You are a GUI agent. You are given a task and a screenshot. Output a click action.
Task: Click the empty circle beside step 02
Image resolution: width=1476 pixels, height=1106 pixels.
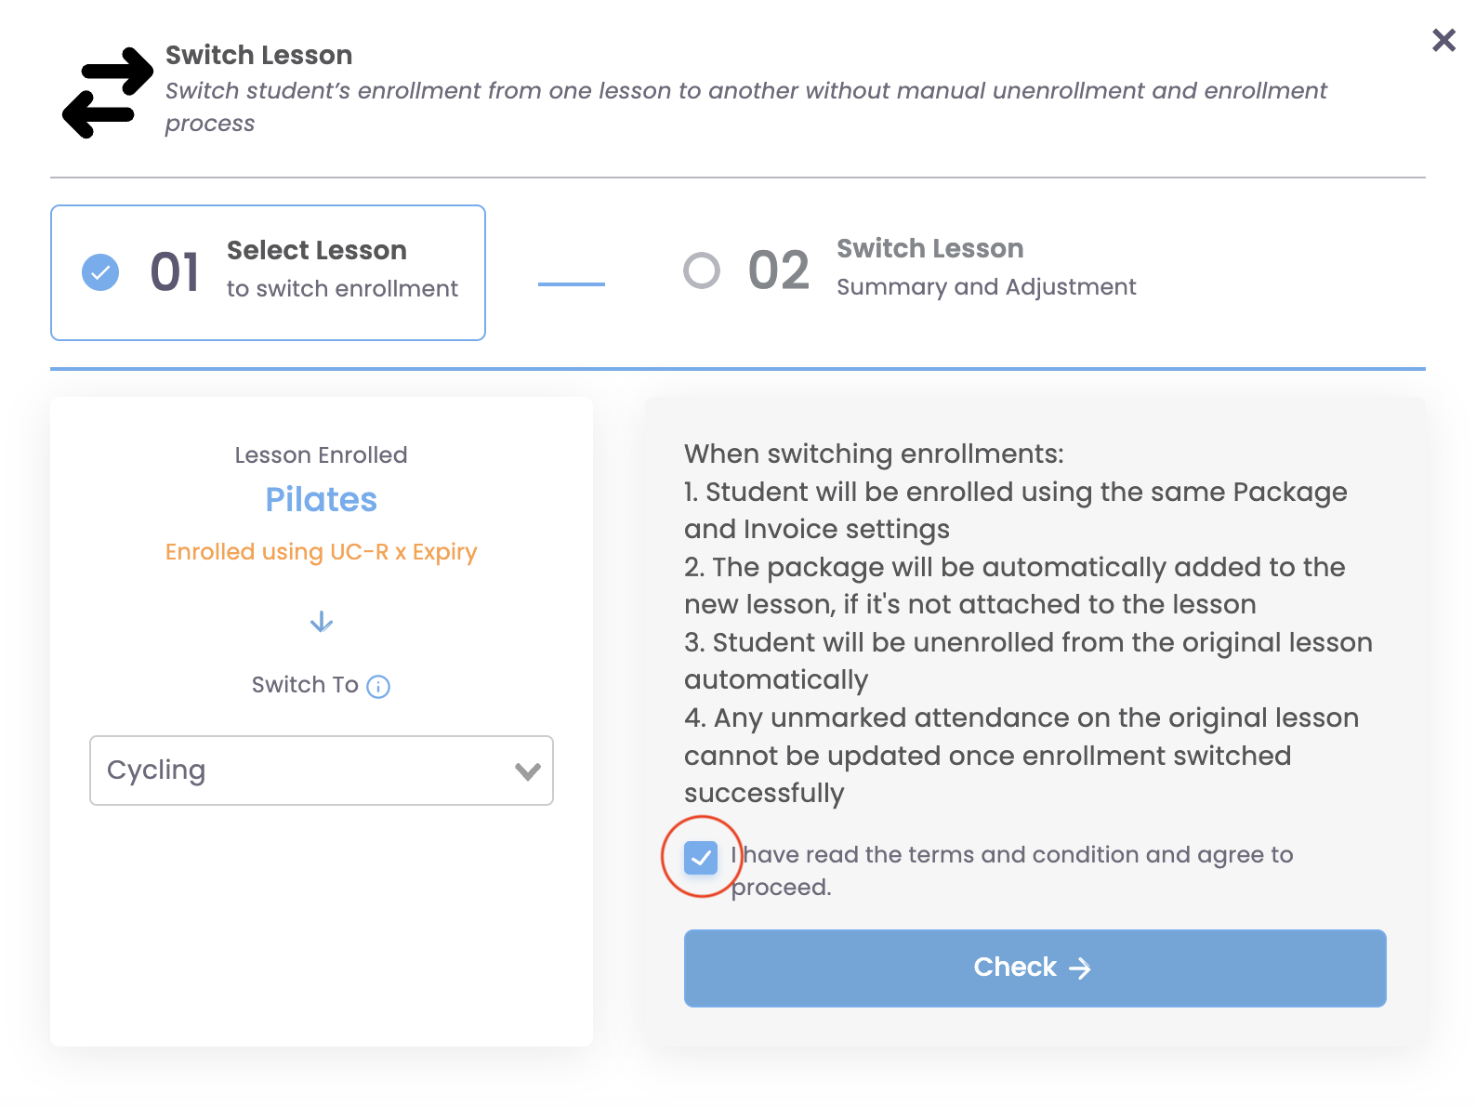[702, 270]
